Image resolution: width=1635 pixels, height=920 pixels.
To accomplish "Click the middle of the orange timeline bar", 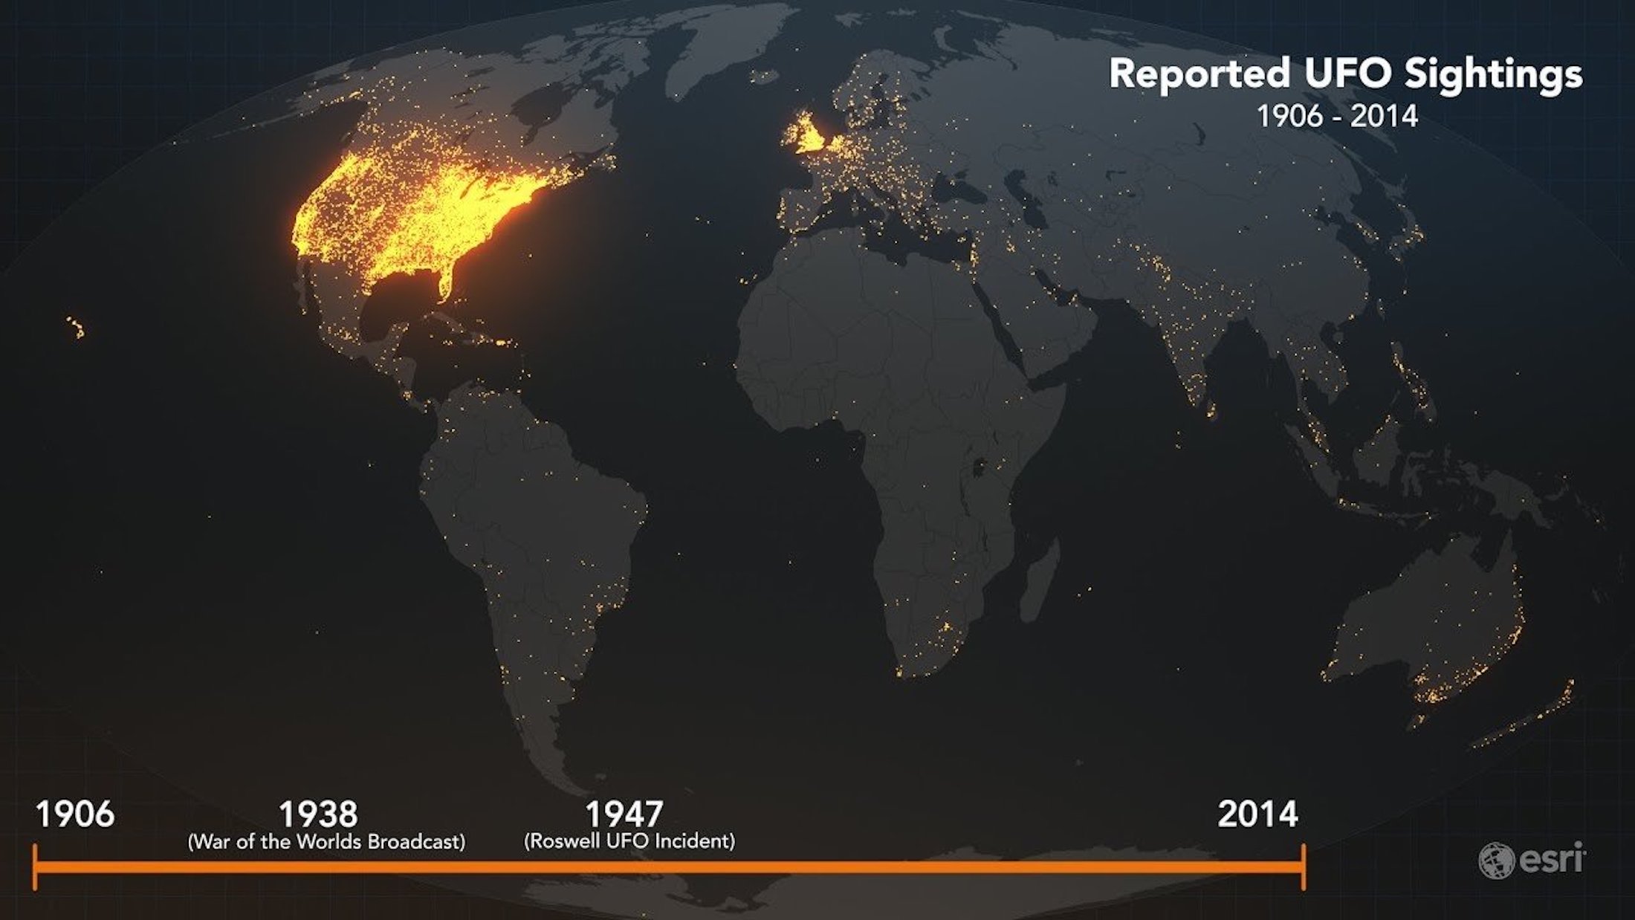I will tap(669, 867).
